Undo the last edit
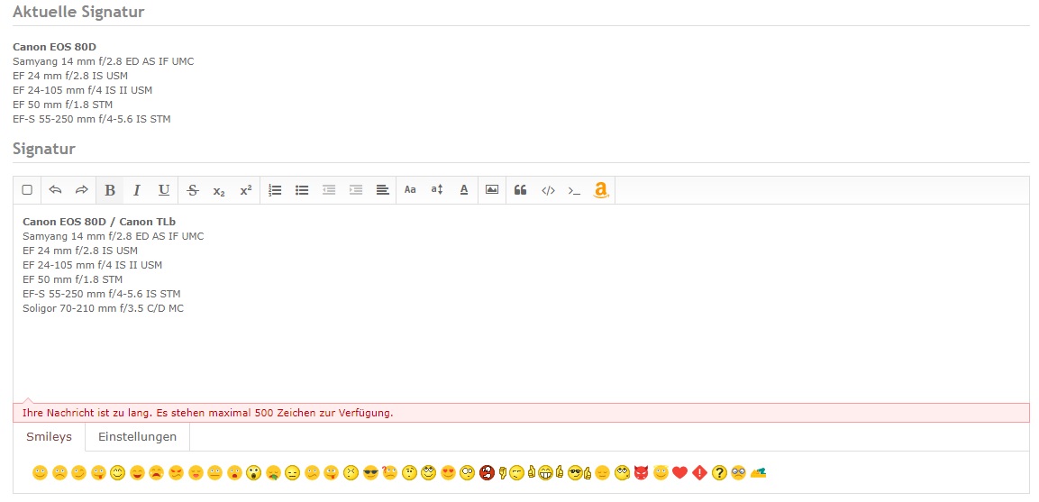This screenshot has width=1039, height=502. [56, 190]
